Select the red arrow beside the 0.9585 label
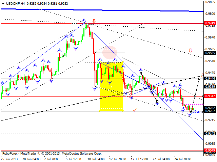This screenshot has width=217, height=162. [190, 51]
